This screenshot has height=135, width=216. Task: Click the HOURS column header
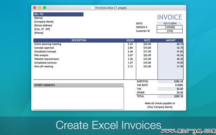click(130, 40)
